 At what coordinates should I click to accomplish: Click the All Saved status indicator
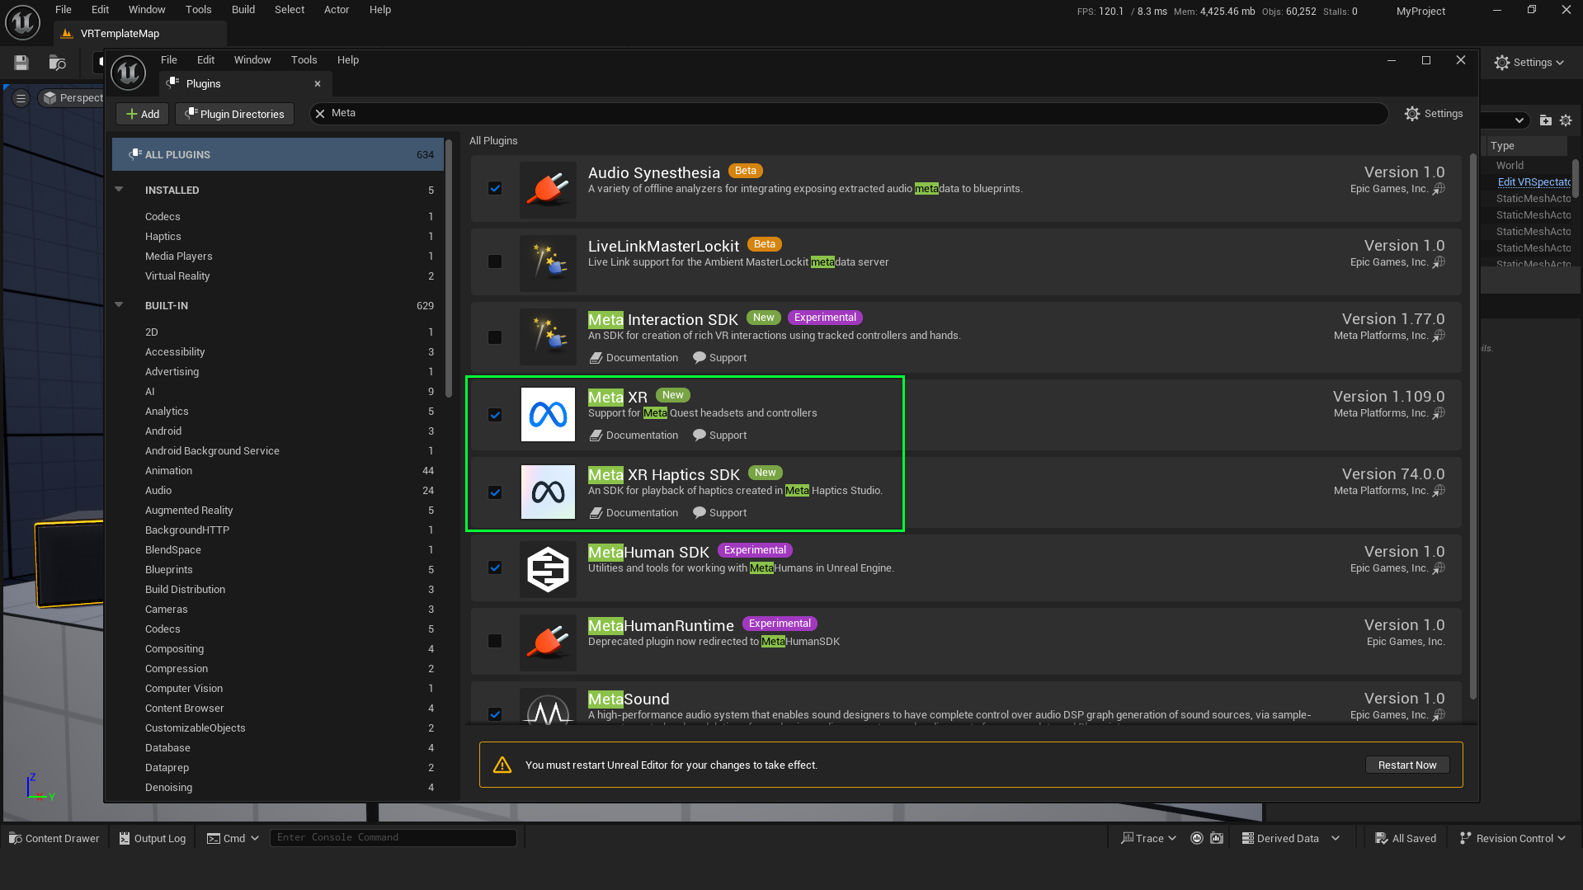pos(1406,838)
